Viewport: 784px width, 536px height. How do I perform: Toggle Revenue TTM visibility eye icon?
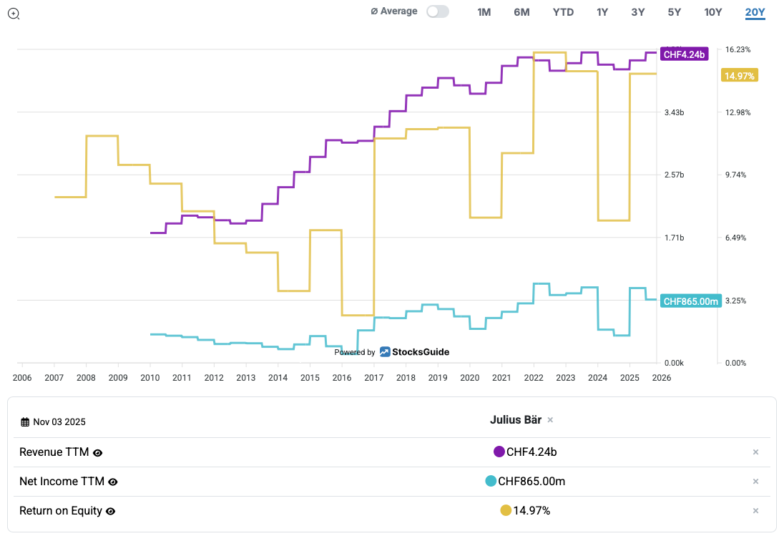click(98, 453)
